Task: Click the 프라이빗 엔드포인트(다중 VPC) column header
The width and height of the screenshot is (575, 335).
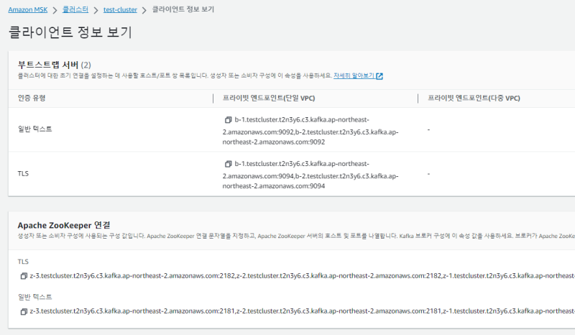Action: (x=474, y=98)
